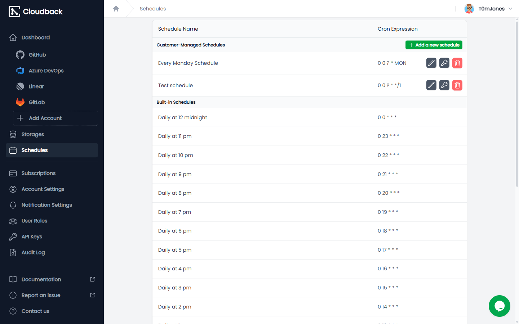The image size is (519, 324).
Task: Click the 'Built-in Schedules' heading
Action: coord(176,102)
